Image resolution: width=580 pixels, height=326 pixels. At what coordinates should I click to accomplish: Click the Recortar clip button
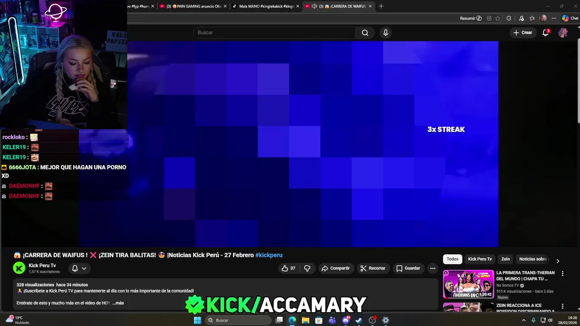pyautogui.click(x=372, y=268)
